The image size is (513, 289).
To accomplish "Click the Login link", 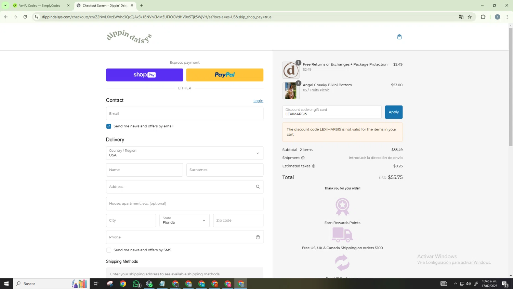I will [x=258, y=101].
